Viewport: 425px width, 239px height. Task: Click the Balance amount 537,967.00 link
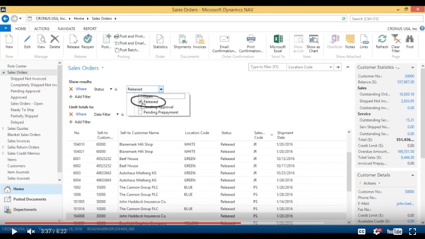click(x=406, y=82)
